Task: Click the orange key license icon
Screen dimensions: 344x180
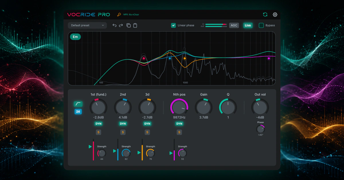Action: [x=119, y=15]
